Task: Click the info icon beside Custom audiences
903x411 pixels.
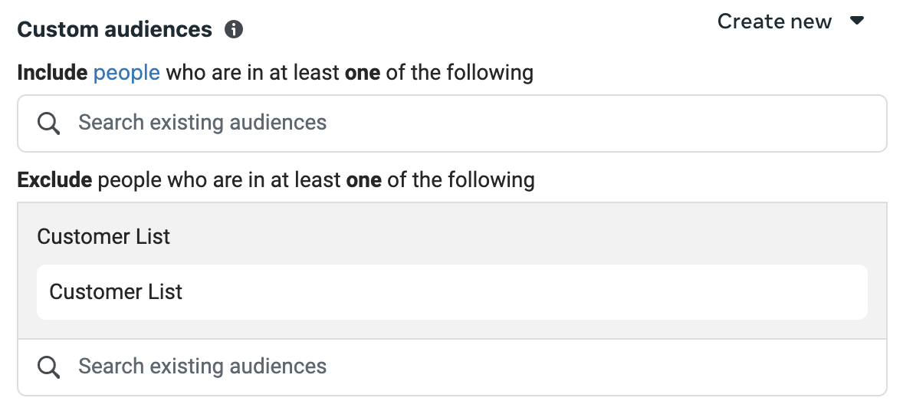Action: 234,29
